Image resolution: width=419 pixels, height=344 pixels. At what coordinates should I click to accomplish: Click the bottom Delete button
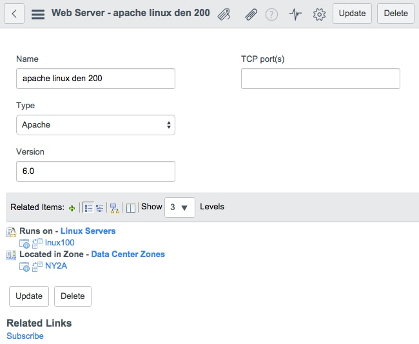click(73, 296)
